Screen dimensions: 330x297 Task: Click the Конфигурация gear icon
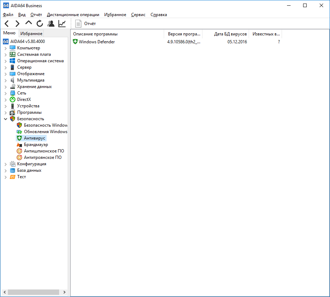(x=13, y=164)
